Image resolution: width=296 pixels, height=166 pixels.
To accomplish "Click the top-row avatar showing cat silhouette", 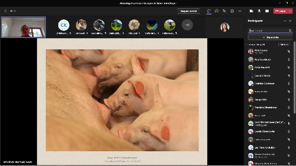I will point(134,25).
